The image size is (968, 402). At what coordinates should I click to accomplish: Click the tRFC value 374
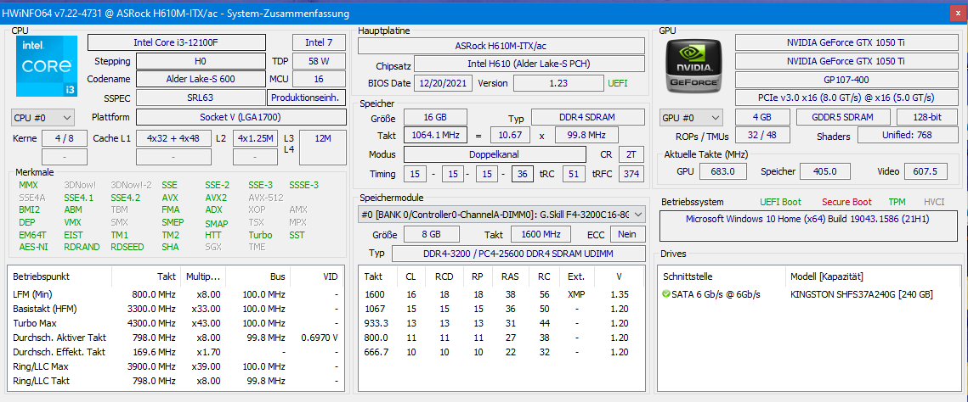coord(631,174)
